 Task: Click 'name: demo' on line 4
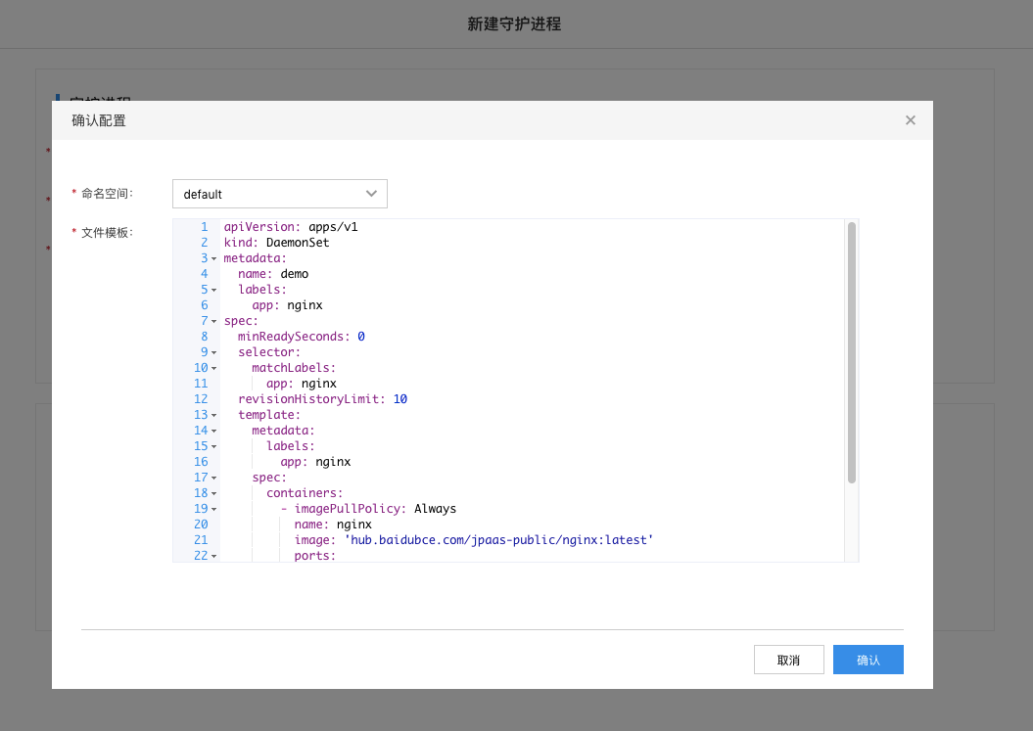(x=273, y=274)
